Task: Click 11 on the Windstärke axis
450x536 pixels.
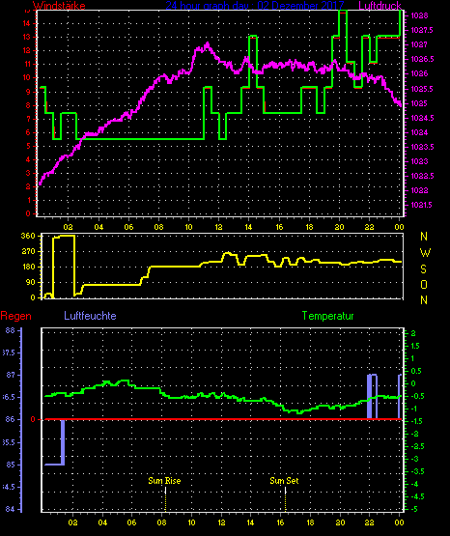Action: click(26, 64)
